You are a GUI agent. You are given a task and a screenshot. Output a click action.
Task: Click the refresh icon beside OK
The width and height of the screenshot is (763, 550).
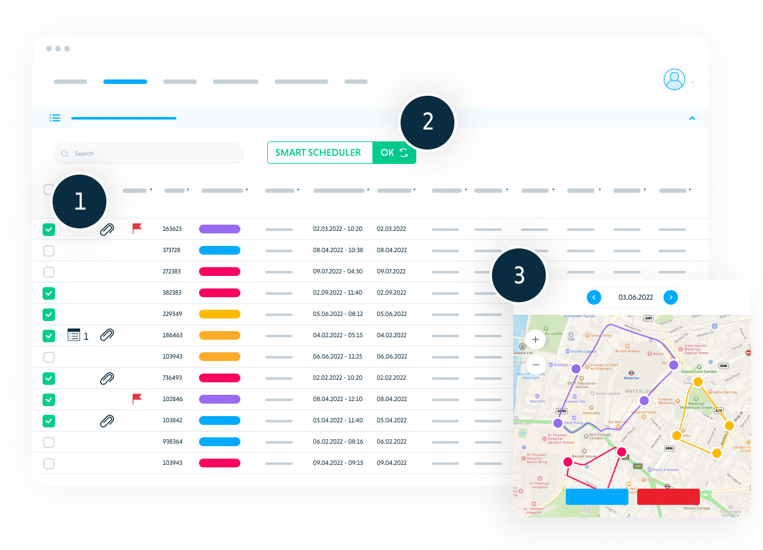(404, 153)
